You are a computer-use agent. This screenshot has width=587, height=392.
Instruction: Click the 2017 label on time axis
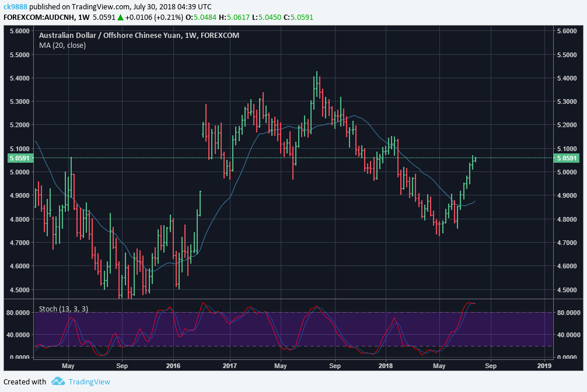click(230, 366)
